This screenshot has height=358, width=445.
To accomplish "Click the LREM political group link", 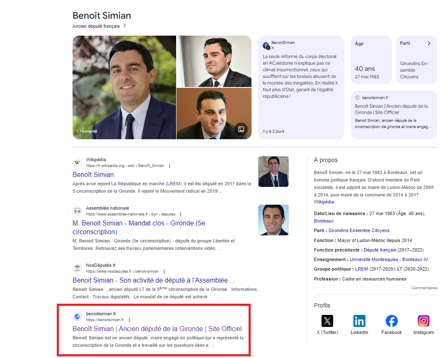I will click(362, 269).
